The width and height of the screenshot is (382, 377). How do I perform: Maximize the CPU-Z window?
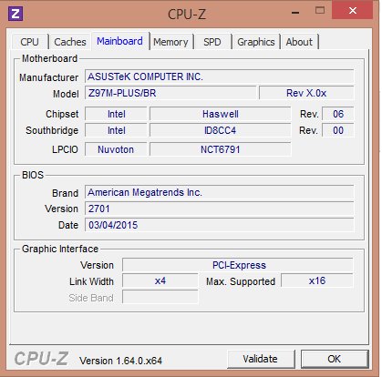click(320, 11)
